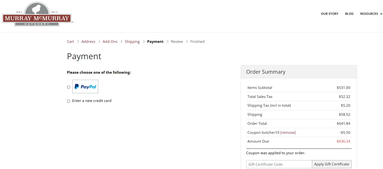Click the Payment breadcrumb step

[155, 41]
